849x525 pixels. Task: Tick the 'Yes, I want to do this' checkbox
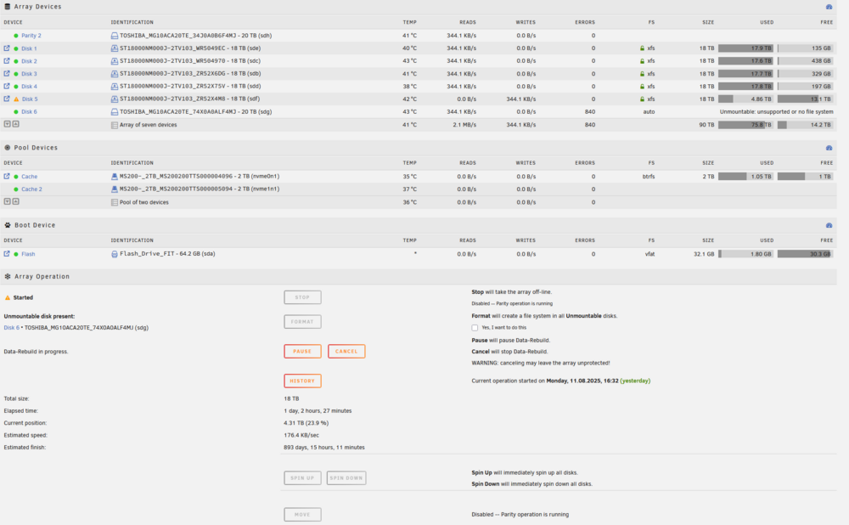[x=475, y=328]
